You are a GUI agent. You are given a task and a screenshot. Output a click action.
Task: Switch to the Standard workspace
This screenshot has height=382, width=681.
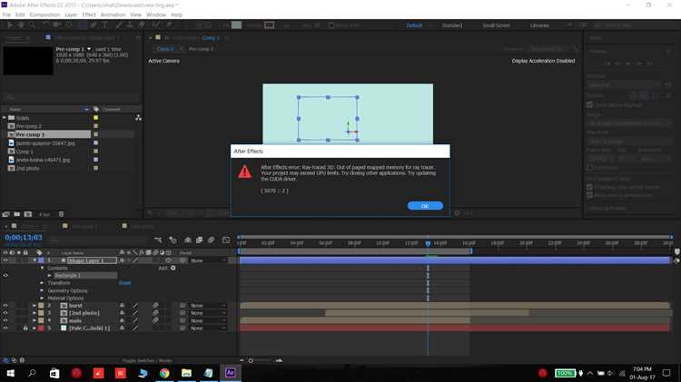451,25
